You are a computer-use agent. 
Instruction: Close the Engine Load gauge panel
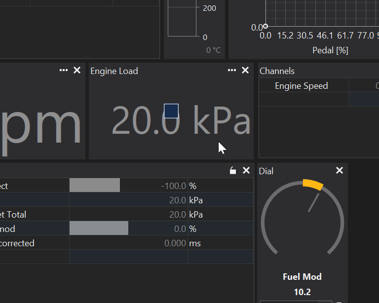point(245,71)
